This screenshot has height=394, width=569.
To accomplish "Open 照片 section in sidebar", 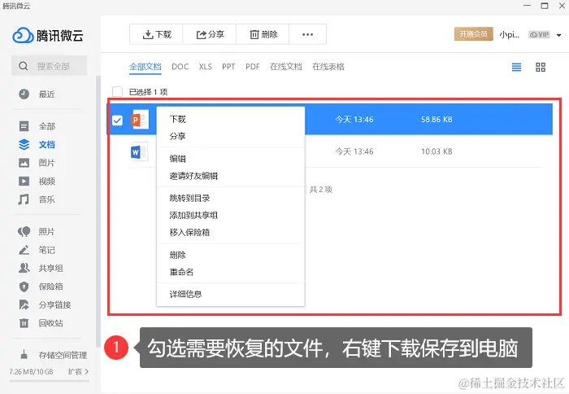I will pos(37,231).
